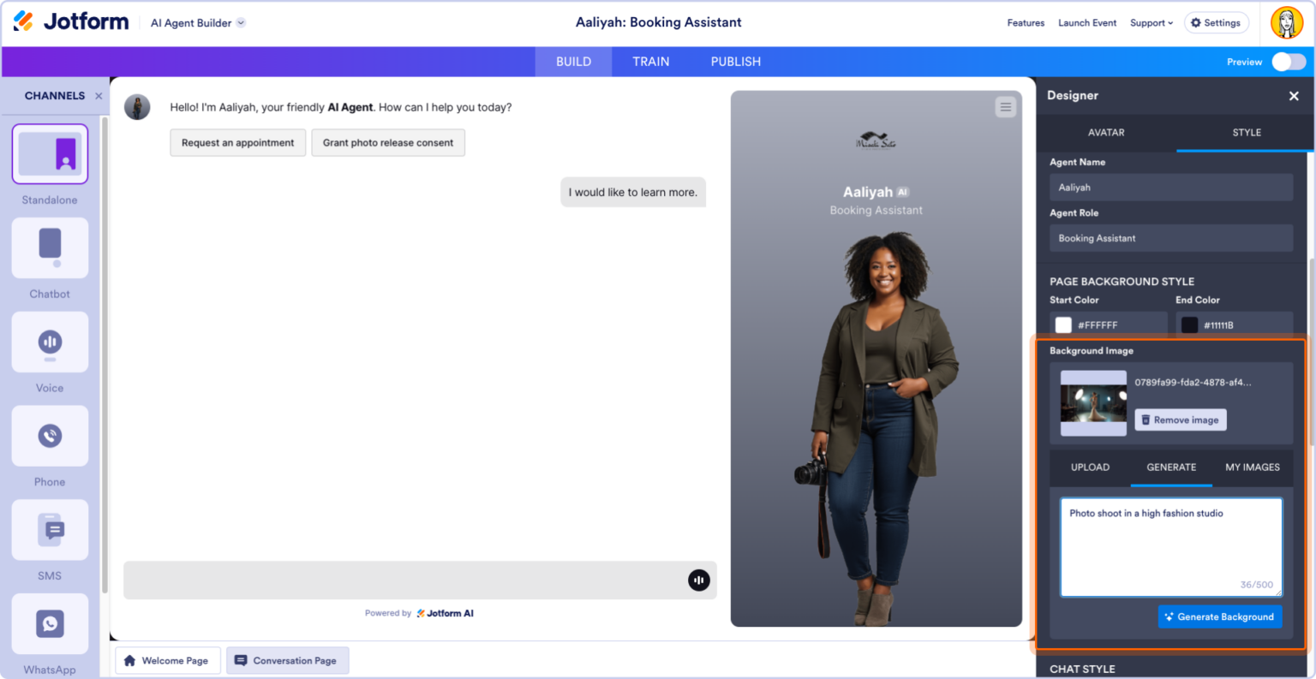This screenshot has height=679, width=1316.
Task: Activate voice input in the chat bar
Action: (699, 580)
